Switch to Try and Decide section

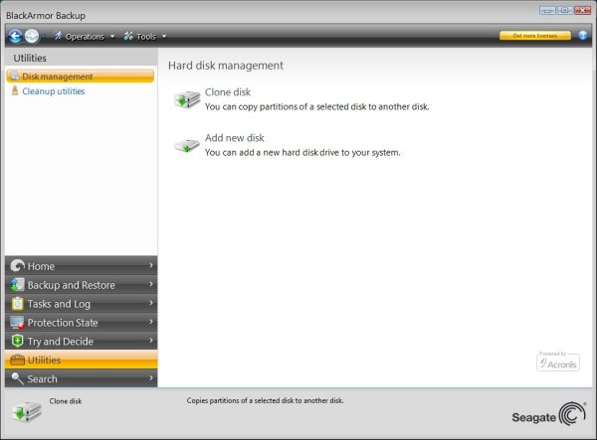point(82,341)
